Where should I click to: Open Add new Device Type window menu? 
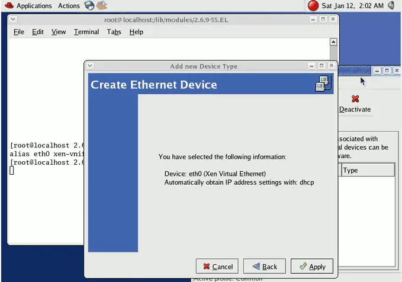[x=90, y=66]
